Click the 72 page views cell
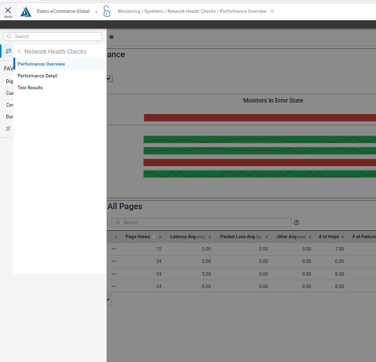Image resolution: width=376 pixels, height=362 pixels. [x=159, y=249]
